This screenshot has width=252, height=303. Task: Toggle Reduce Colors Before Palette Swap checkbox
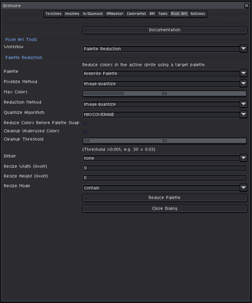[x=85, y=123]
